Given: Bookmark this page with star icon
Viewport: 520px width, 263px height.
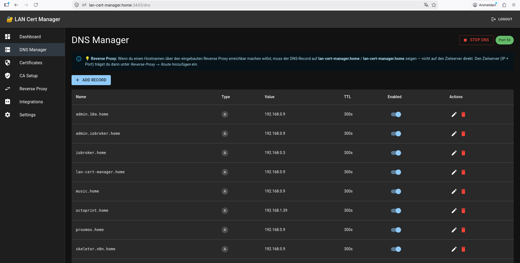Looking at the screenshot, I should (434, 5).
